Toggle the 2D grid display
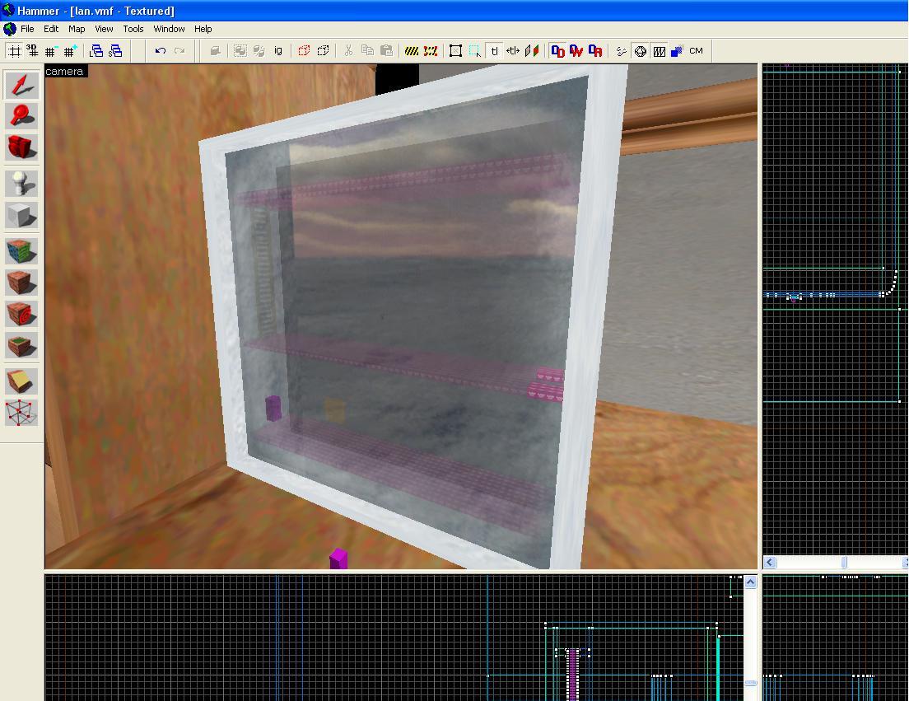This screenshot has height=701, width=909. (x=15, y=51)
